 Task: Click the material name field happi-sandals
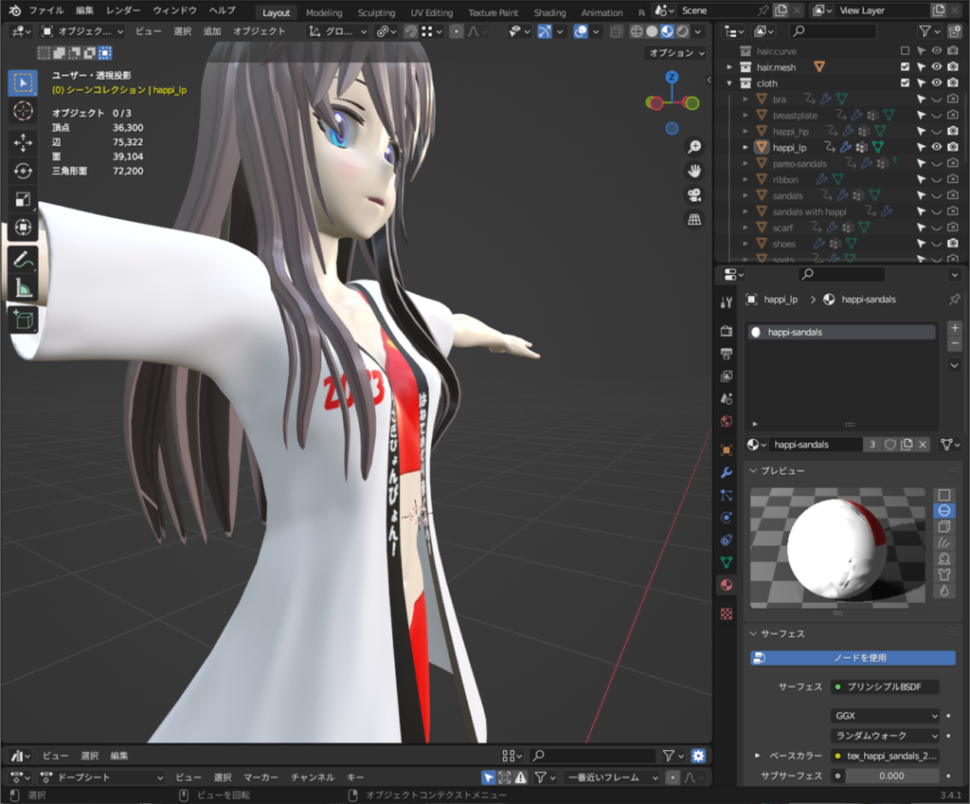(816, 445)
